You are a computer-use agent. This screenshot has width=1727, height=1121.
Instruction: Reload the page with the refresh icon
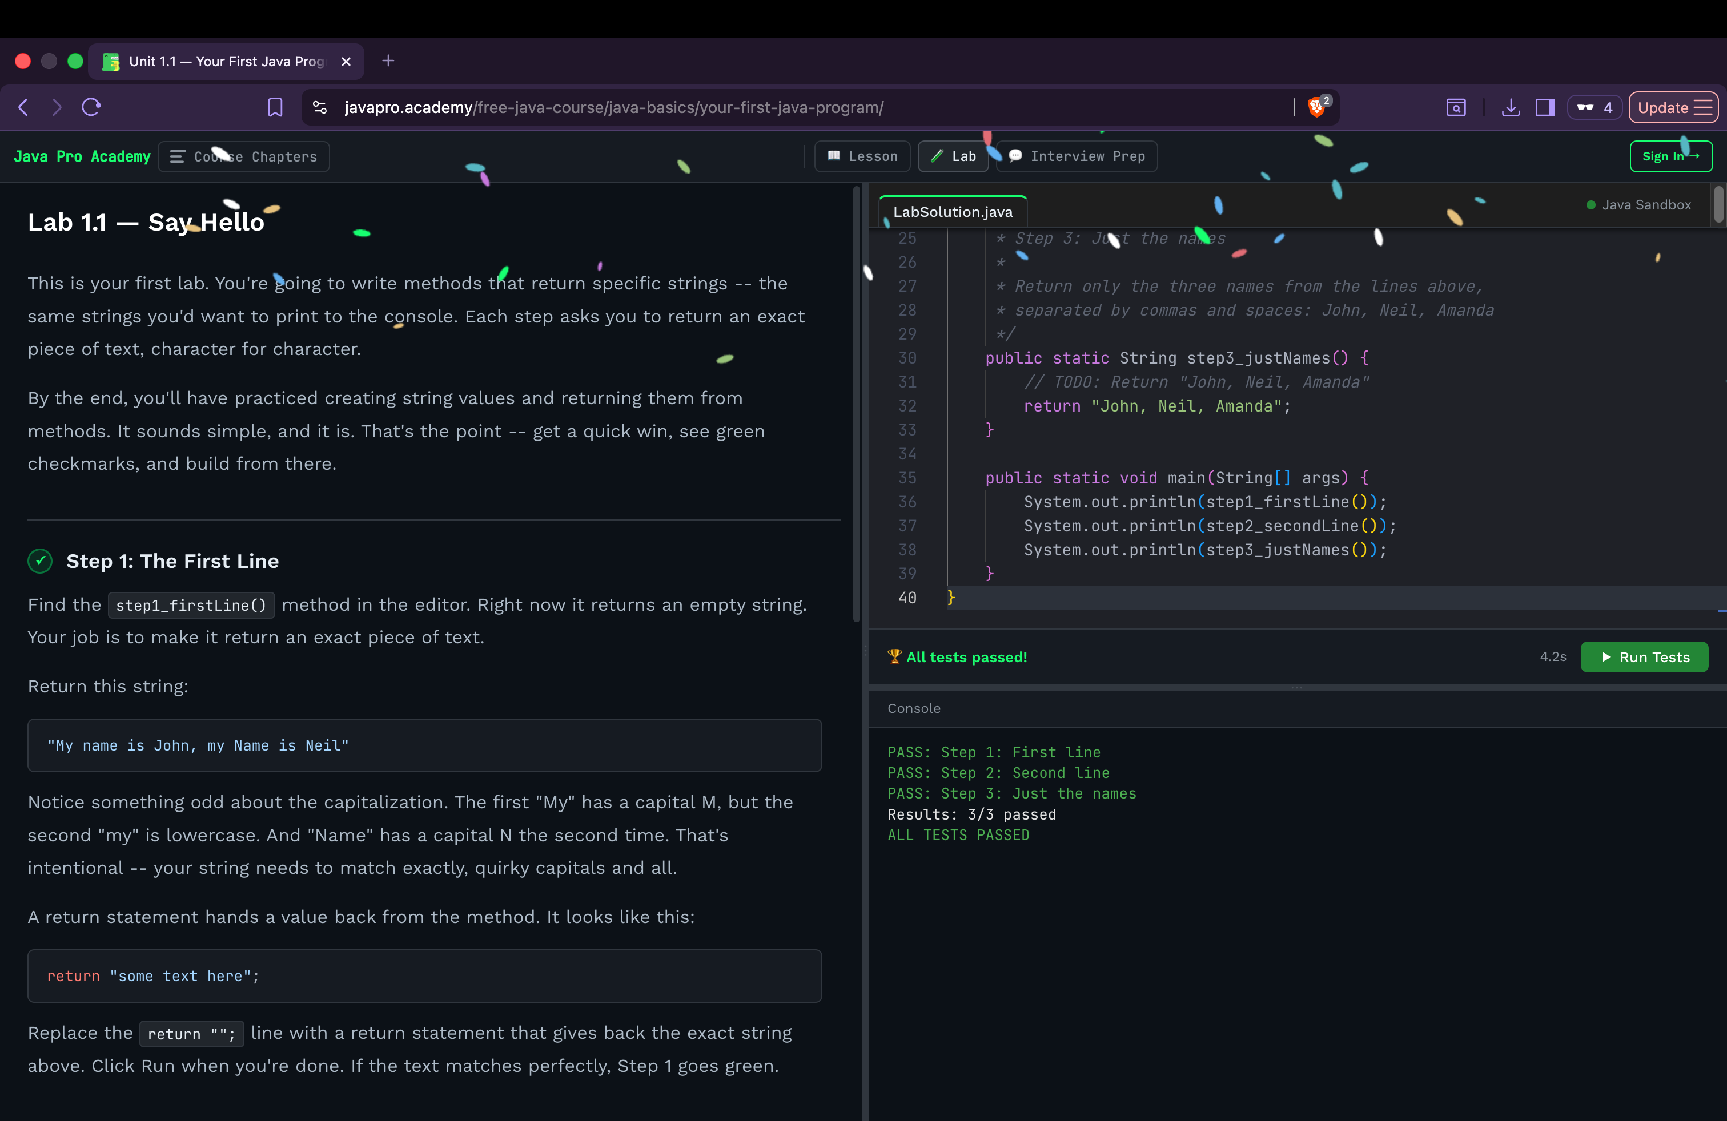(x=91, y=107)
